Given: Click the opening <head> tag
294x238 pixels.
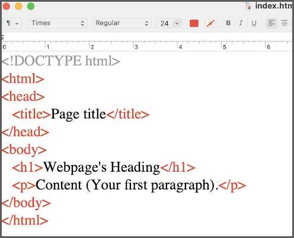Looking at the screenshot, I should pos(23,97).
